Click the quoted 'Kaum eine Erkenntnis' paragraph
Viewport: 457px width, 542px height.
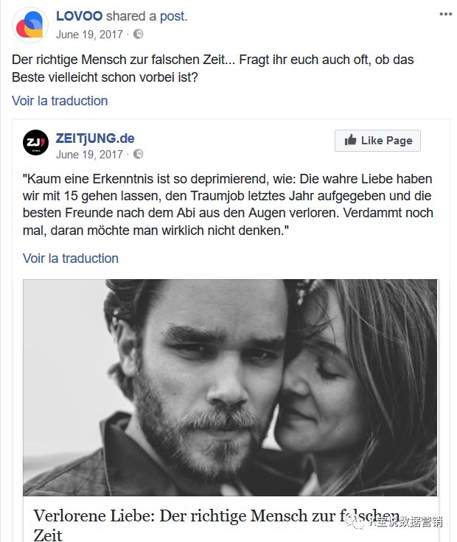click(x=228, y=205)
